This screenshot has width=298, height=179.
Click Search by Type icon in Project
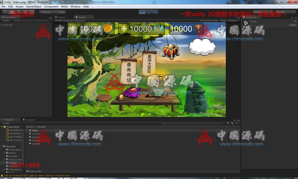pos(228,123)
